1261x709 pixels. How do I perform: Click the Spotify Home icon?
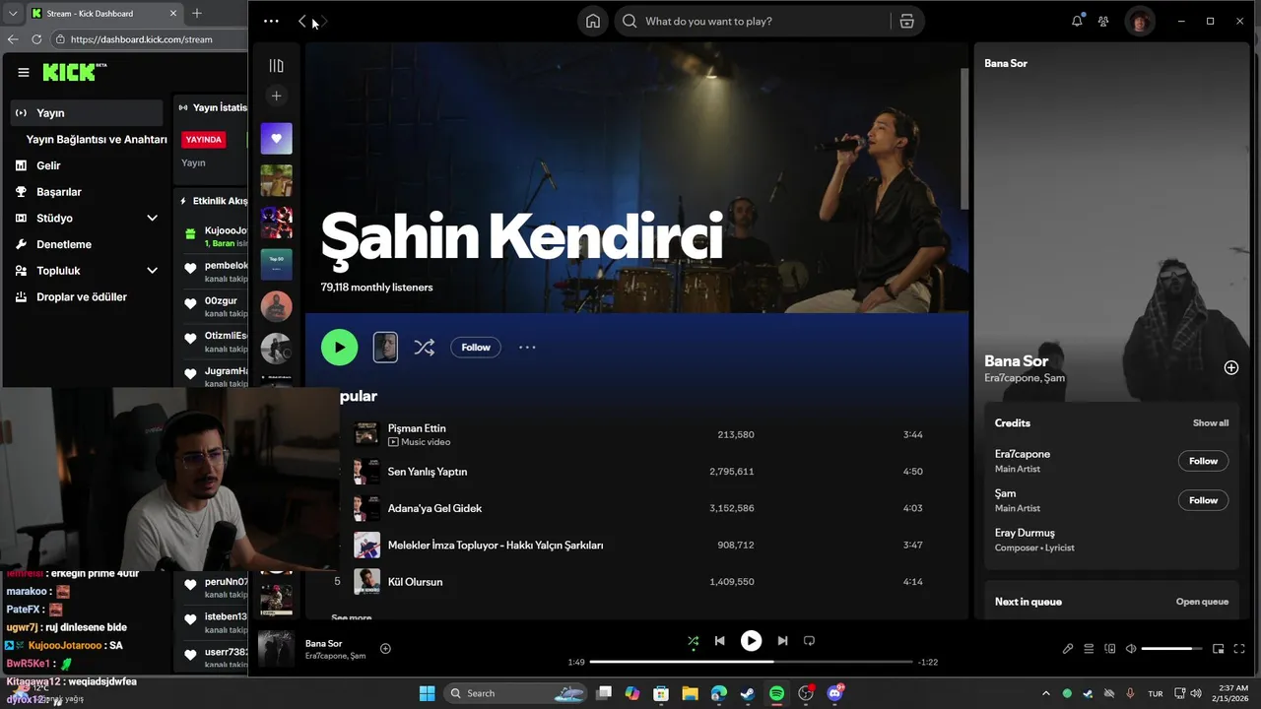point(592,22)
